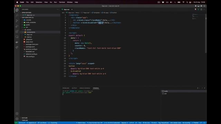The width and height of the screenshot is (221, 124).
Task: Switch to the Problems tab
Action: tap(66, 88)
